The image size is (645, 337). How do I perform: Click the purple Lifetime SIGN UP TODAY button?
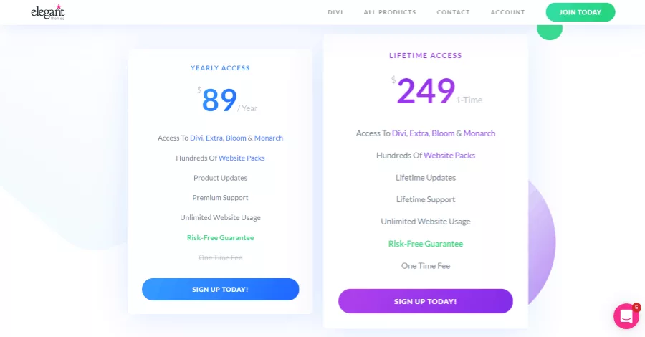click(425, 301)
